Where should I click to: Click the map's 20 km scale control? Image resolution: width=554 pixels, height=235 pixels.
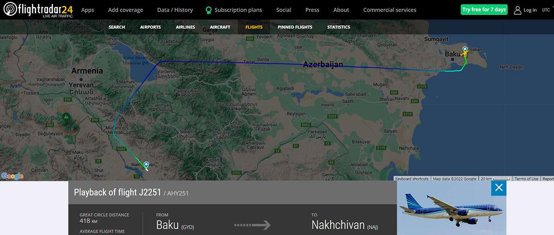point(495,179)
